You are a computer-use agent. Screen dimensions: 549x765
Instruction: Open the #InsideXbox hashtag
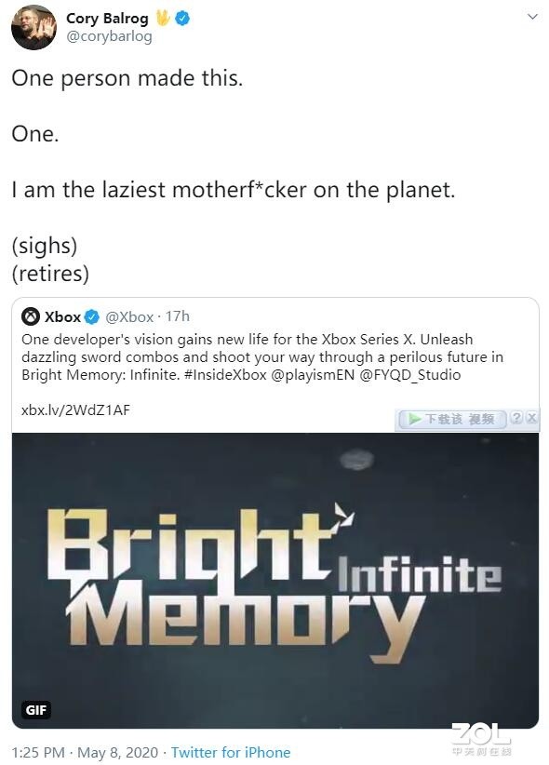225,375
